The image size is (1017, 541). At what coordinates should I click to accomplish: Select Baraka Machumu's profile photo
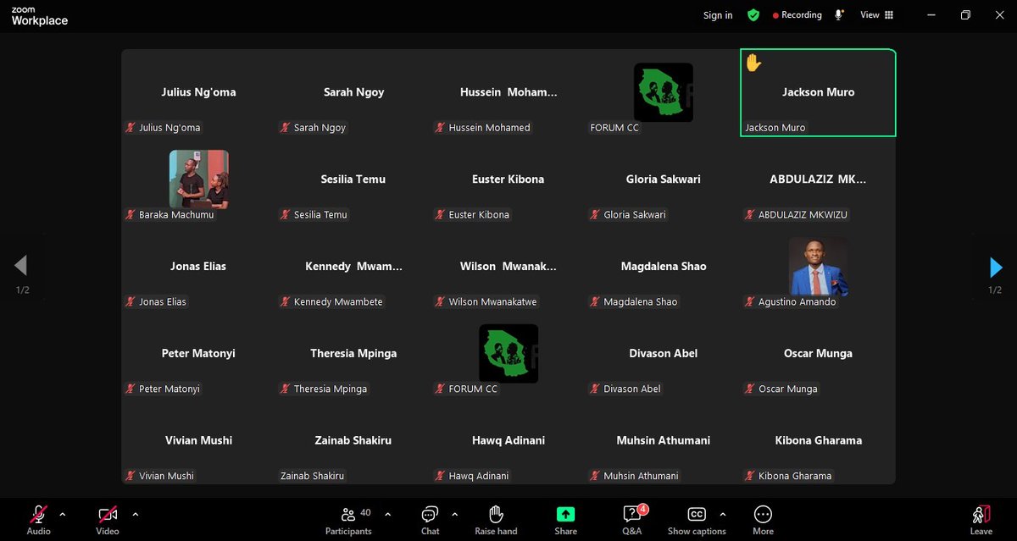coord(199,179)
